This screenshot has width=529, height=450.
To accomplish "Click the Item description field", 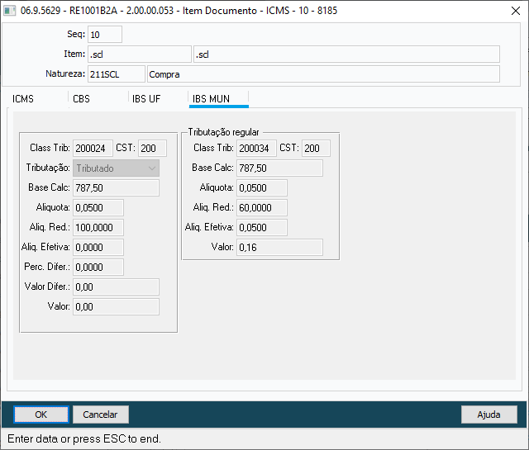I will pyautogui.click(x=346, y=54).
